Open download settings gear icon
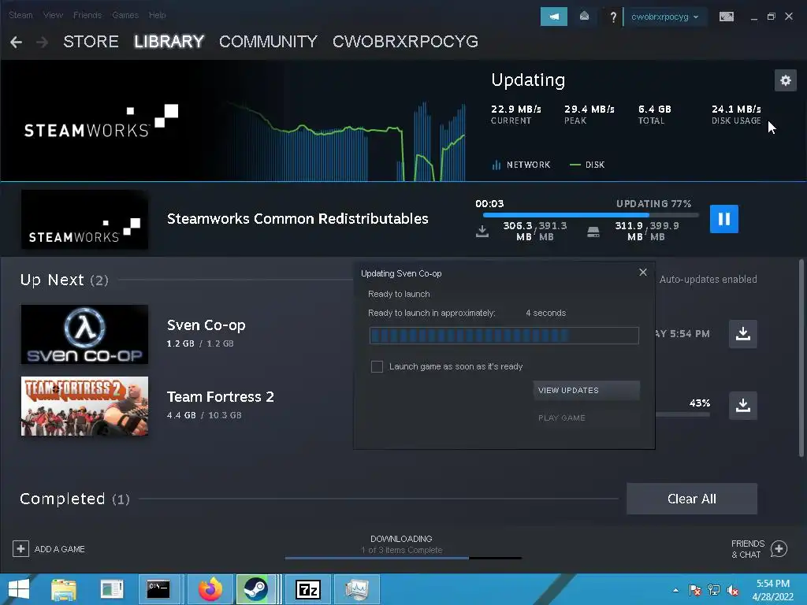 pyautogui.click(x=786, y=80)
